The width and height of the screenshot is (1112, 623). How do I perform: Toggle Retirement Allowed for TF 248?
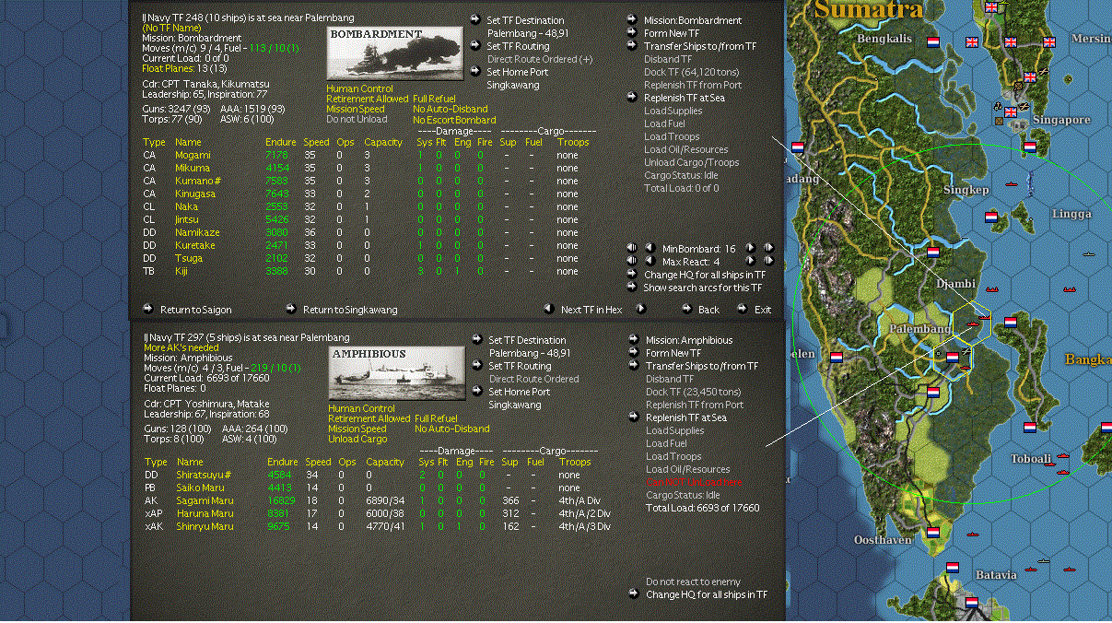(367, 99)
